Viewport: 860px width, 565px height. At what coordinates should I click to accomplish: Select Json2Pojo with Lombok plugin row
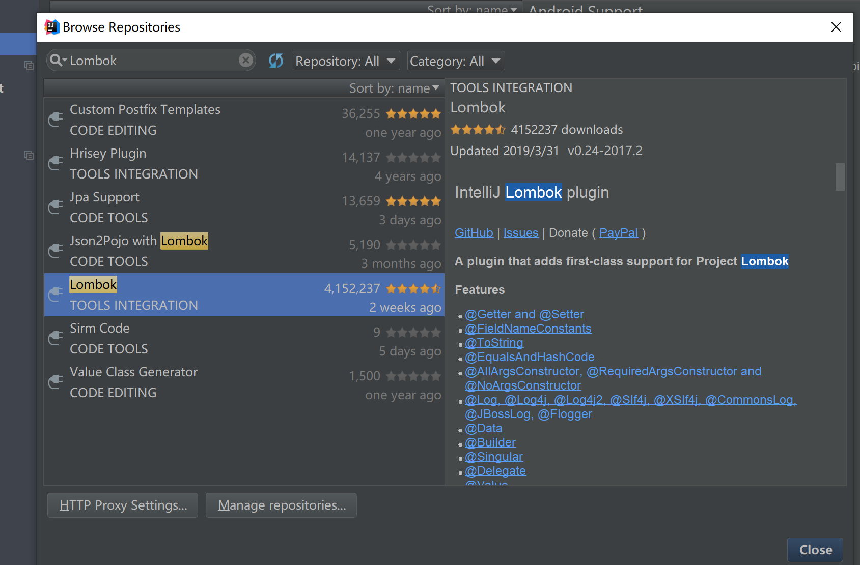click(244, 251)
